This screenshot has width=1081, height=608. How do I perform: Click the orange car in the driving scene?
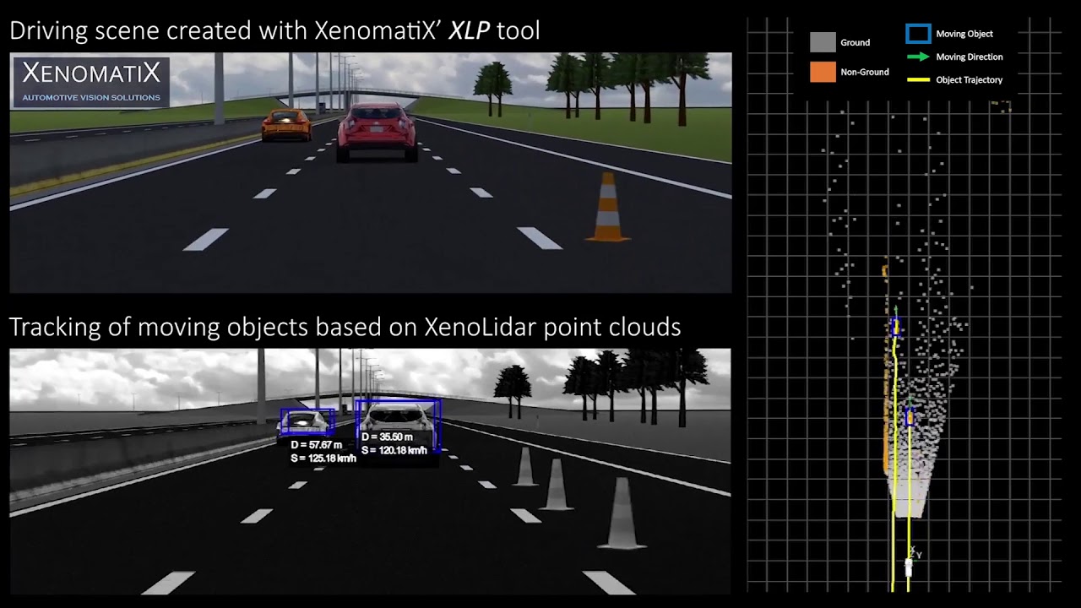[286, 124]
